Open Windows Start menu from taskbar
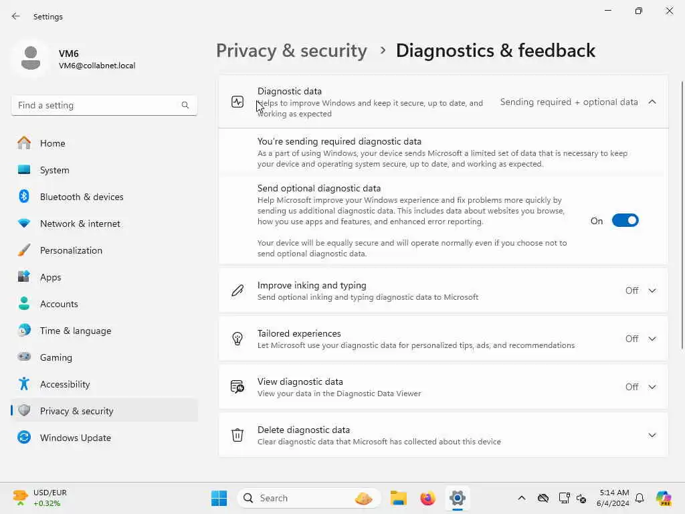This screenshot has height=514, width=685. tap(219, 498)
